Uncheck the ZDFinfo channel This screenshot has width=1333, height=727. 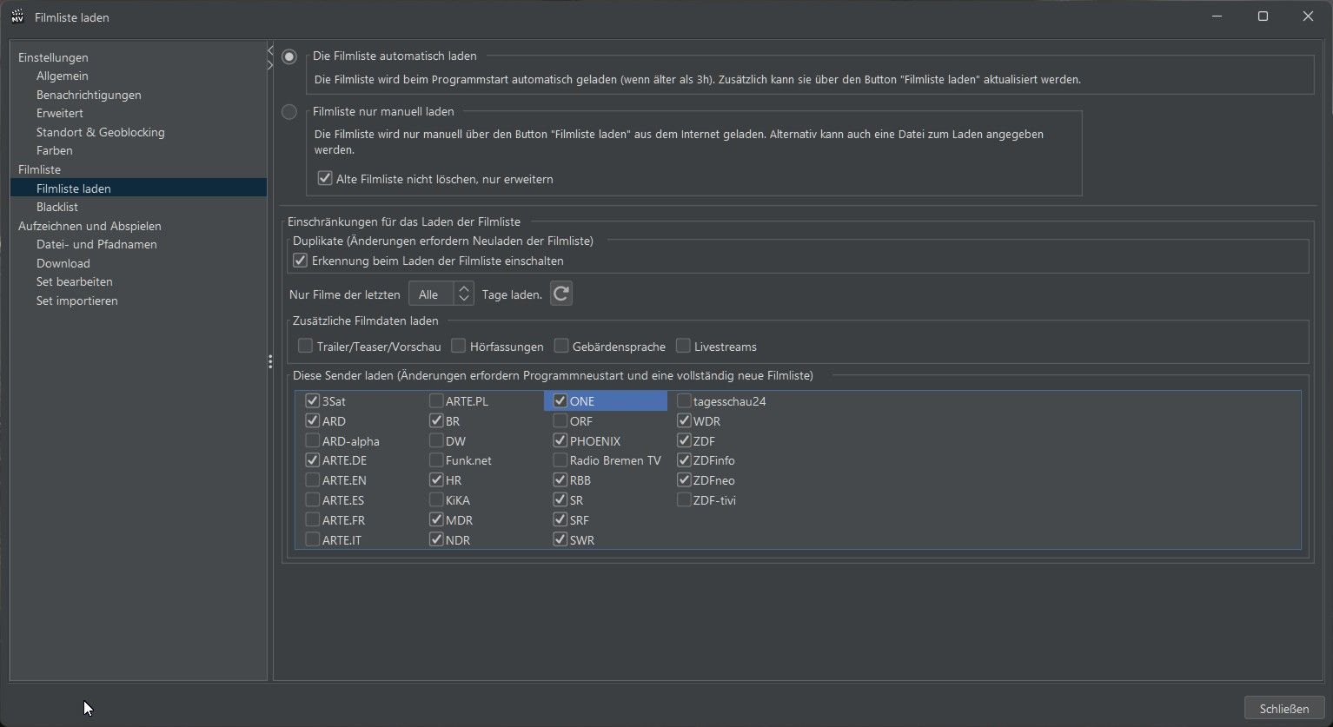coord(684,460)
